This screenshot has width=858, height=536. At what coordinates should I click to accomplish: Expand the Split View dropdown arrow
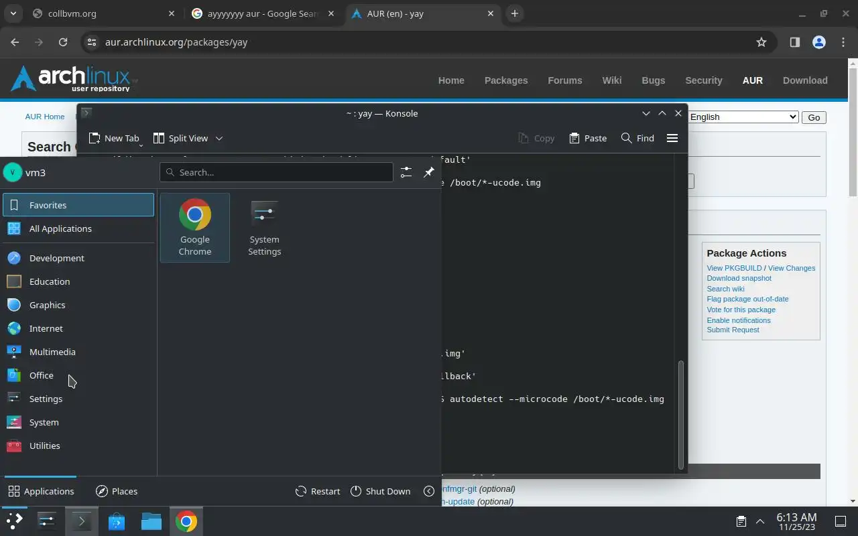click(x=219, y=138)
